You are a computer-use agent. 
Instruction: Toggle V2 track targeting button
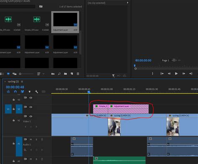[19, 109]
